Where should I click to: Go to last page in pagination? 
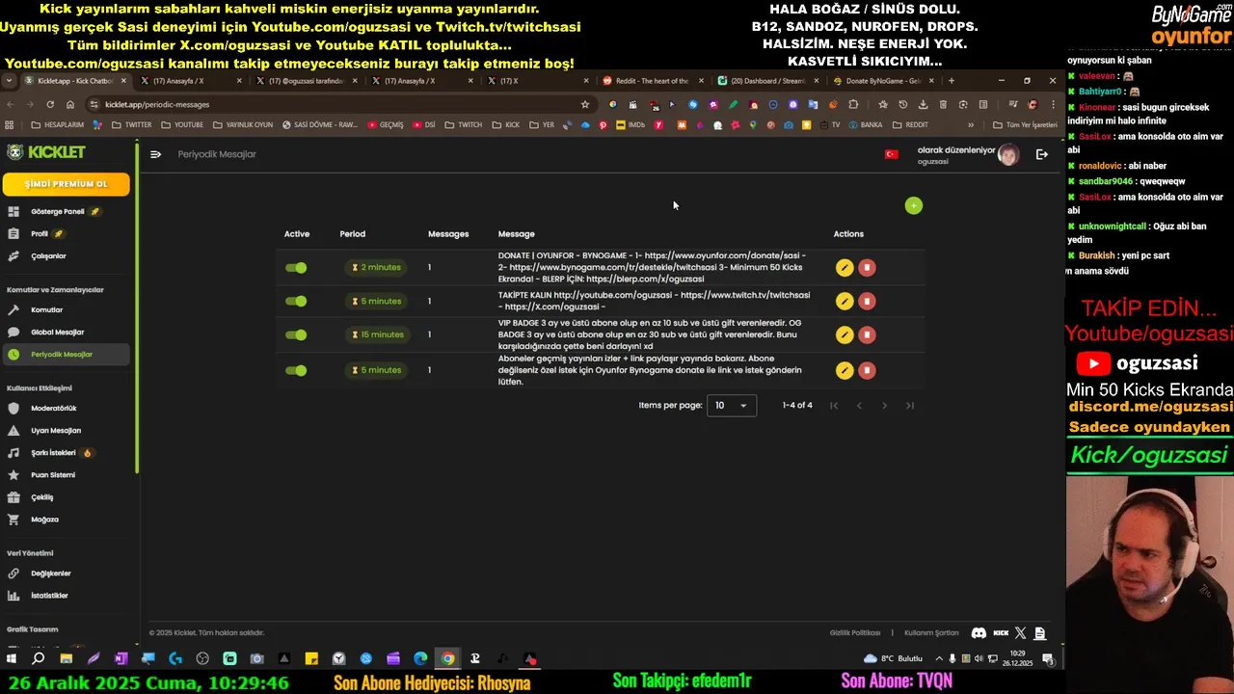[x=909, y=406]
